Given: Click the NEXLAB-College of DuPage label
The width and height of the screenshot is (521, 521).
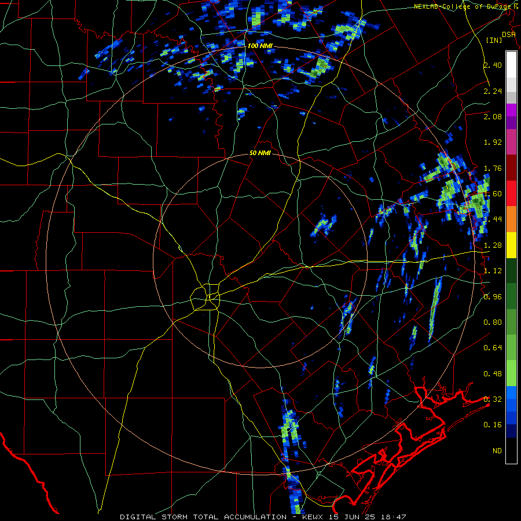Looking at the screenshot, I should 462,6.
